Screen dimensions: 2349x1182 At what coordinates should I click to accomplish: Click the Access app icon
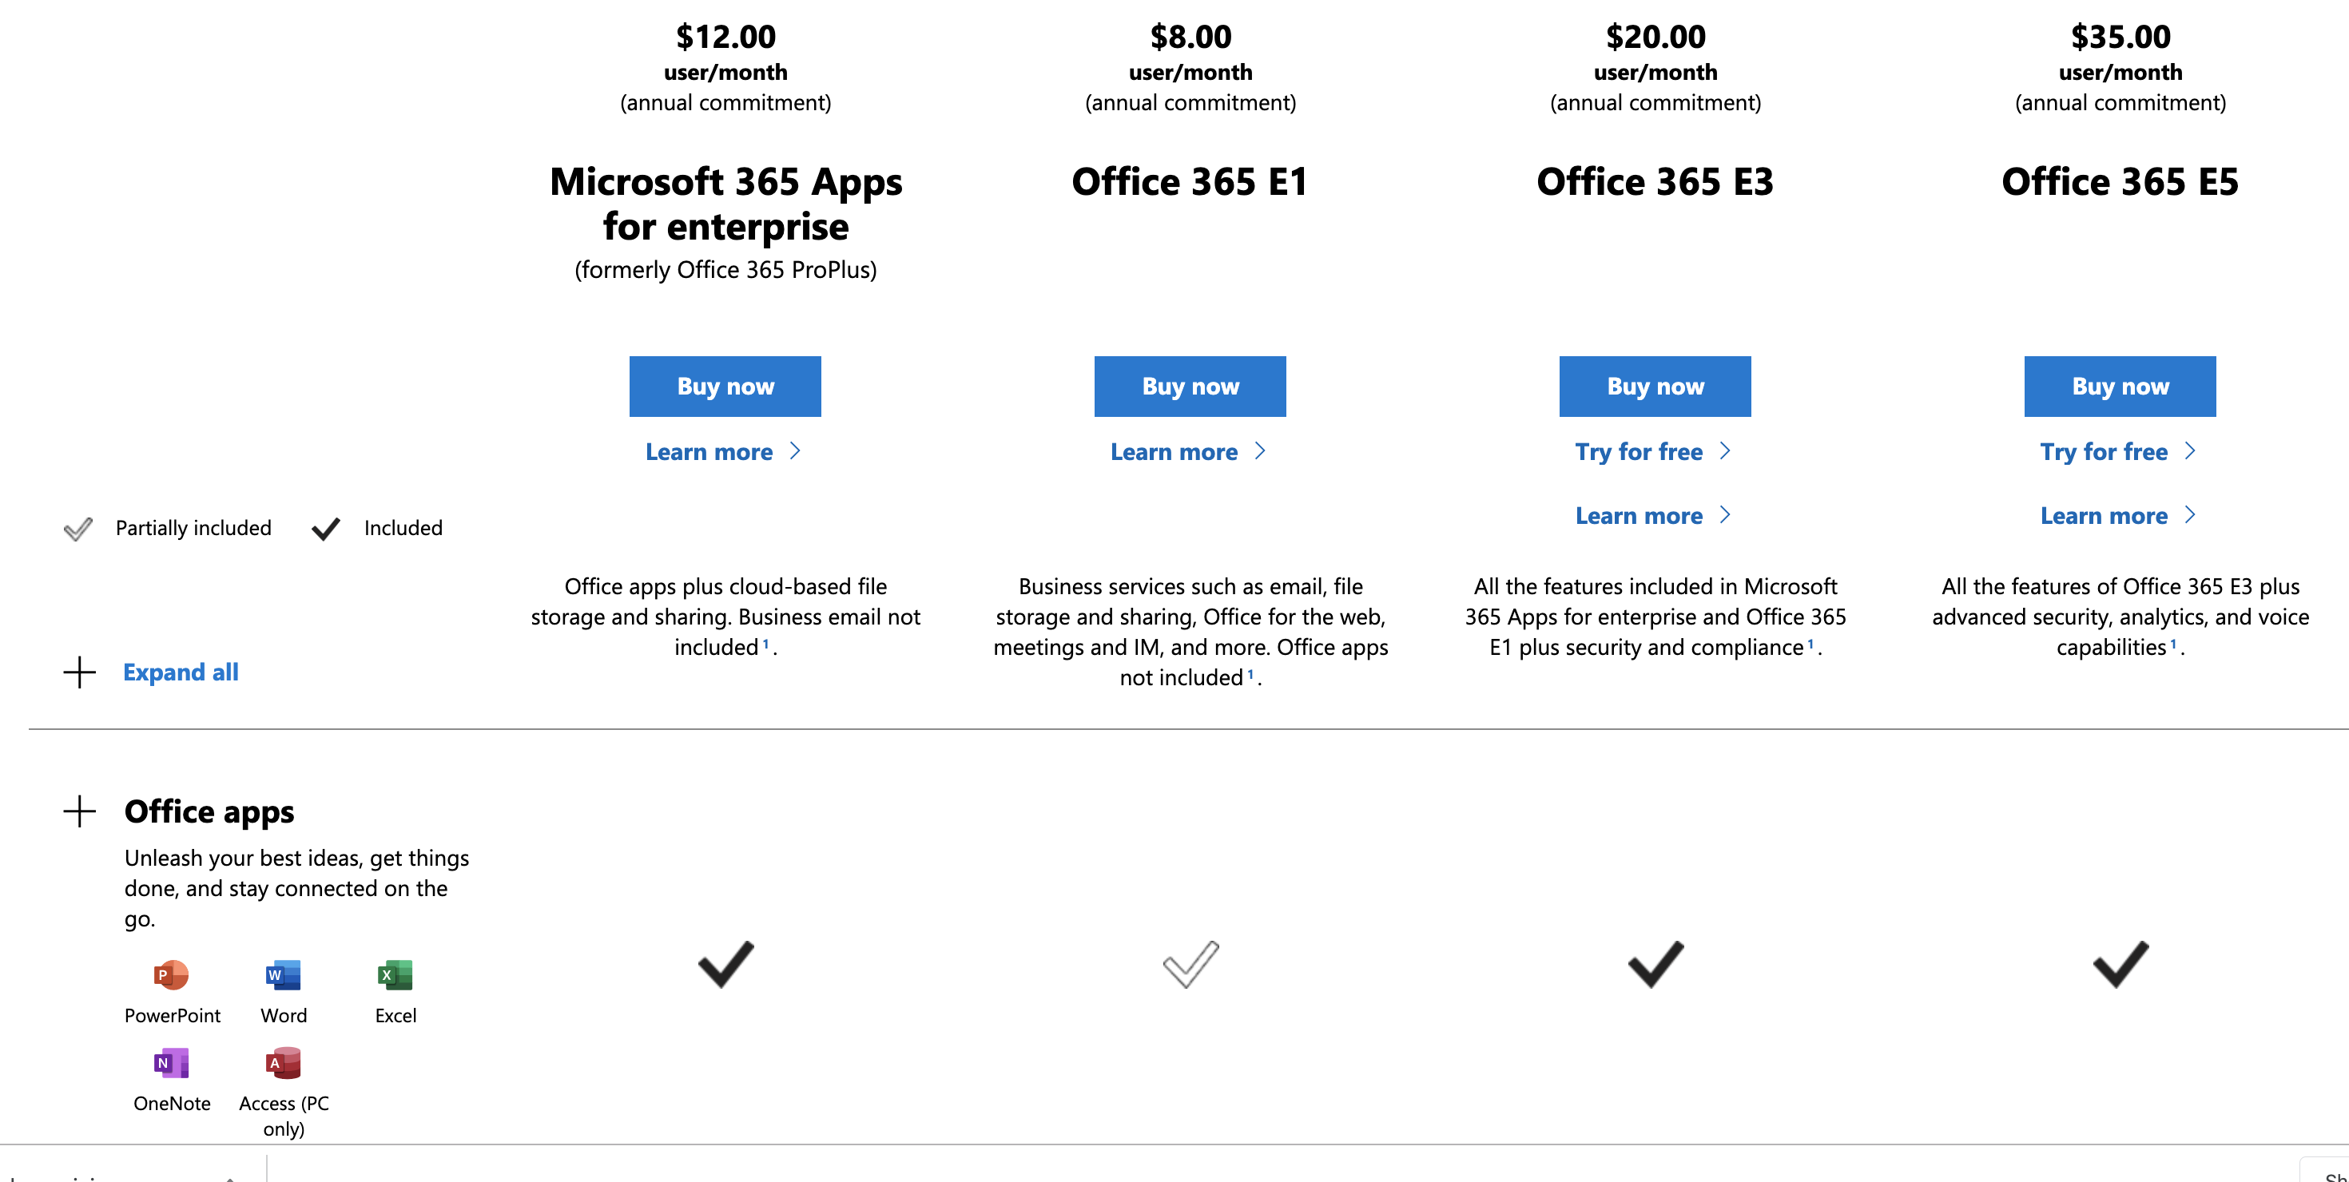(283, 1063)
